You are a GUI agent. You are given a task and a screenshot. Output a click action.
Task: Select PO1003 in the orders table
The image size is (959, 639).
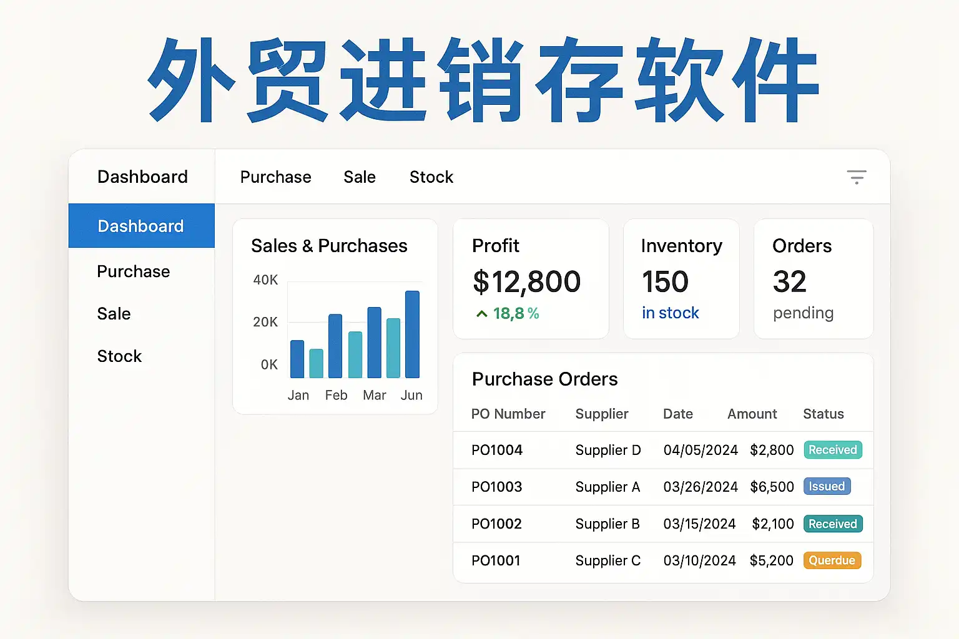point(497,487)
